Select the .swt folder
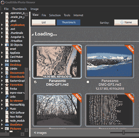139x138 pixels. 13,29
